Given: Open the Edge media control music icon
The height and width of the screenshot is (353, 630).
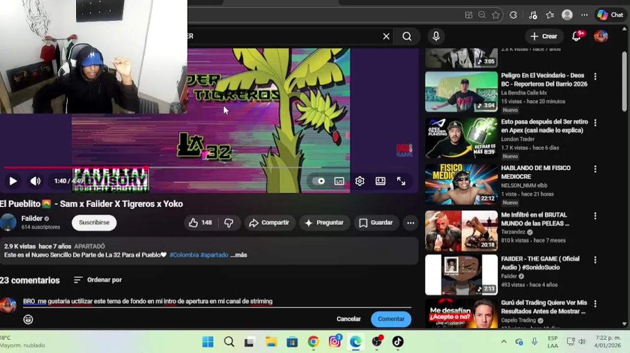Looking at the screenshot, I should pos(533,15).
